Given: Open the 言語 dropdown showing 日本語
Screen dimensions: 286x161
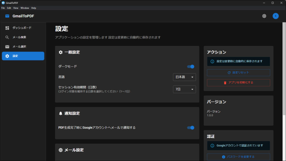Looking at the screenshot, I should click(x=184, y=77).
